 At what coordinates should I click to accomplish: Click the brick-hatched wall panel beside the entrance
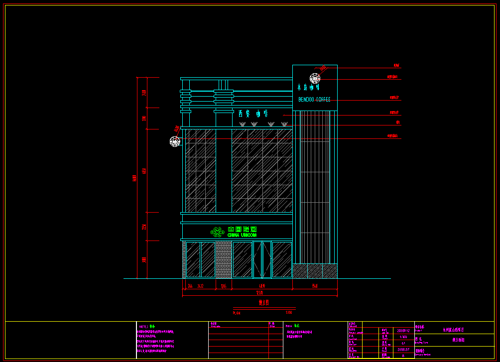(224, 259)
